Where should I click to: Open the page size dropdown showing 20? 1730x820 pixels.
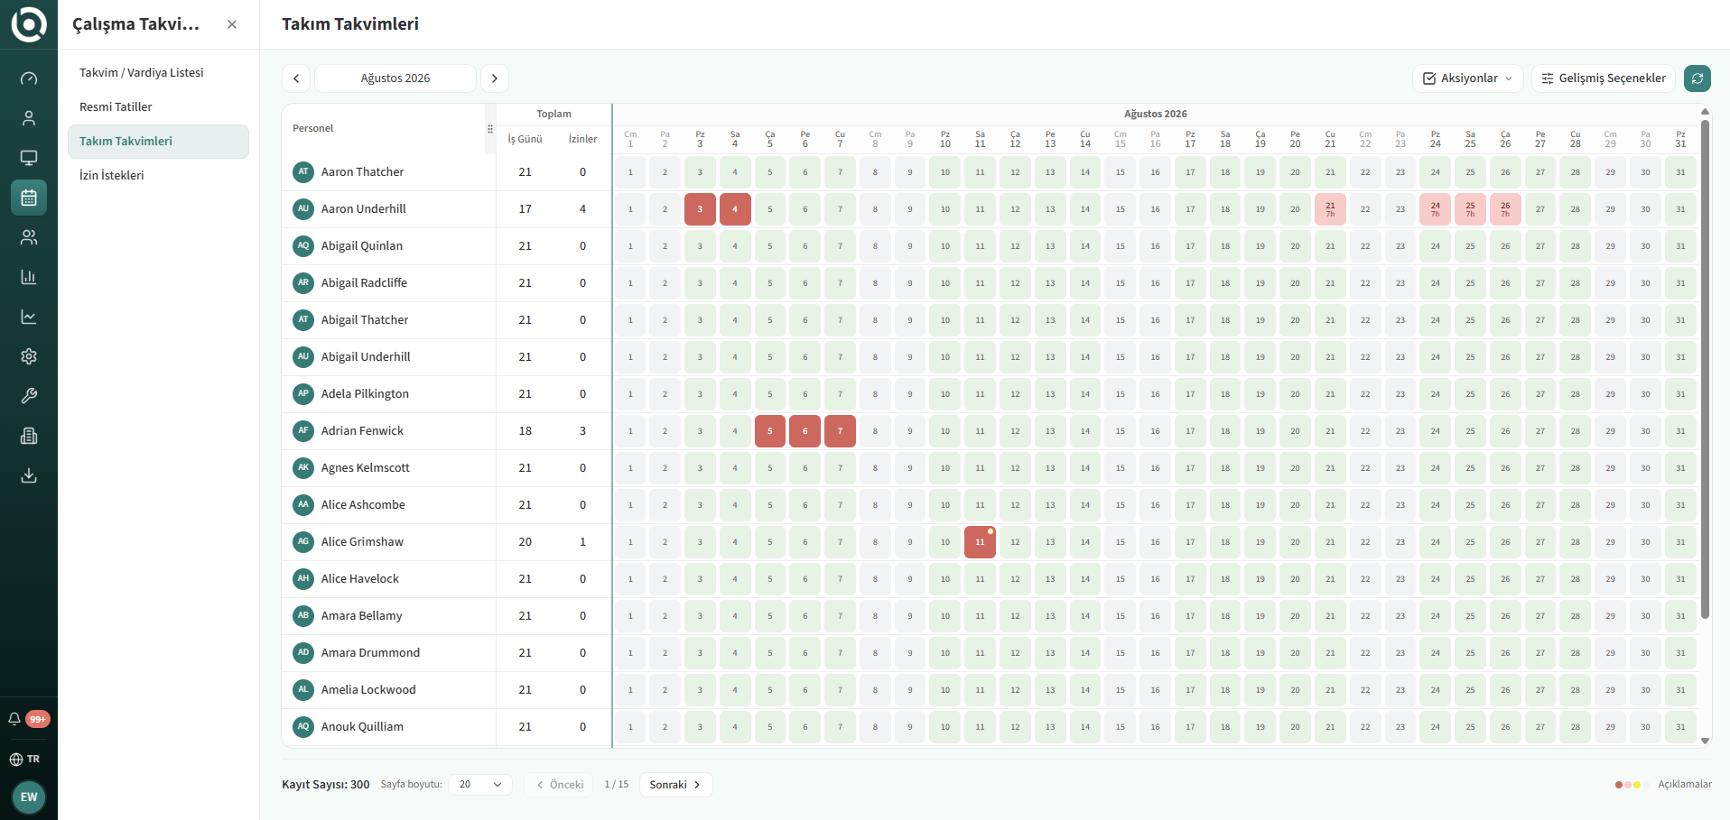tap(480, 785)
